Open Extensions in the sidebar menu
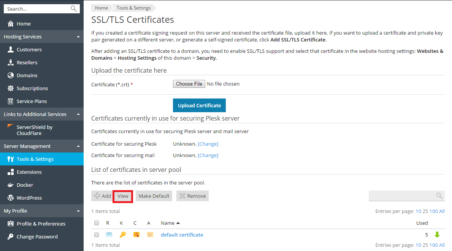 coord(29,172)
